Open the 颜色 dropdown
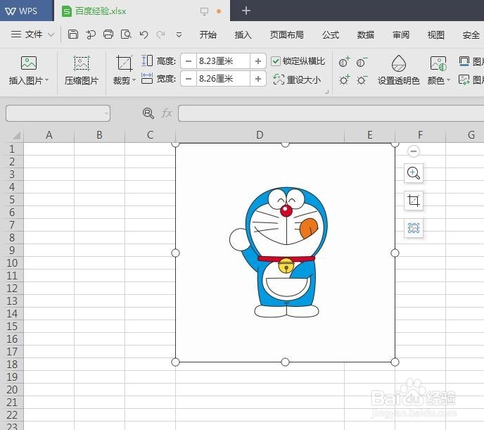The image size is (484, 430). (438, 70)
